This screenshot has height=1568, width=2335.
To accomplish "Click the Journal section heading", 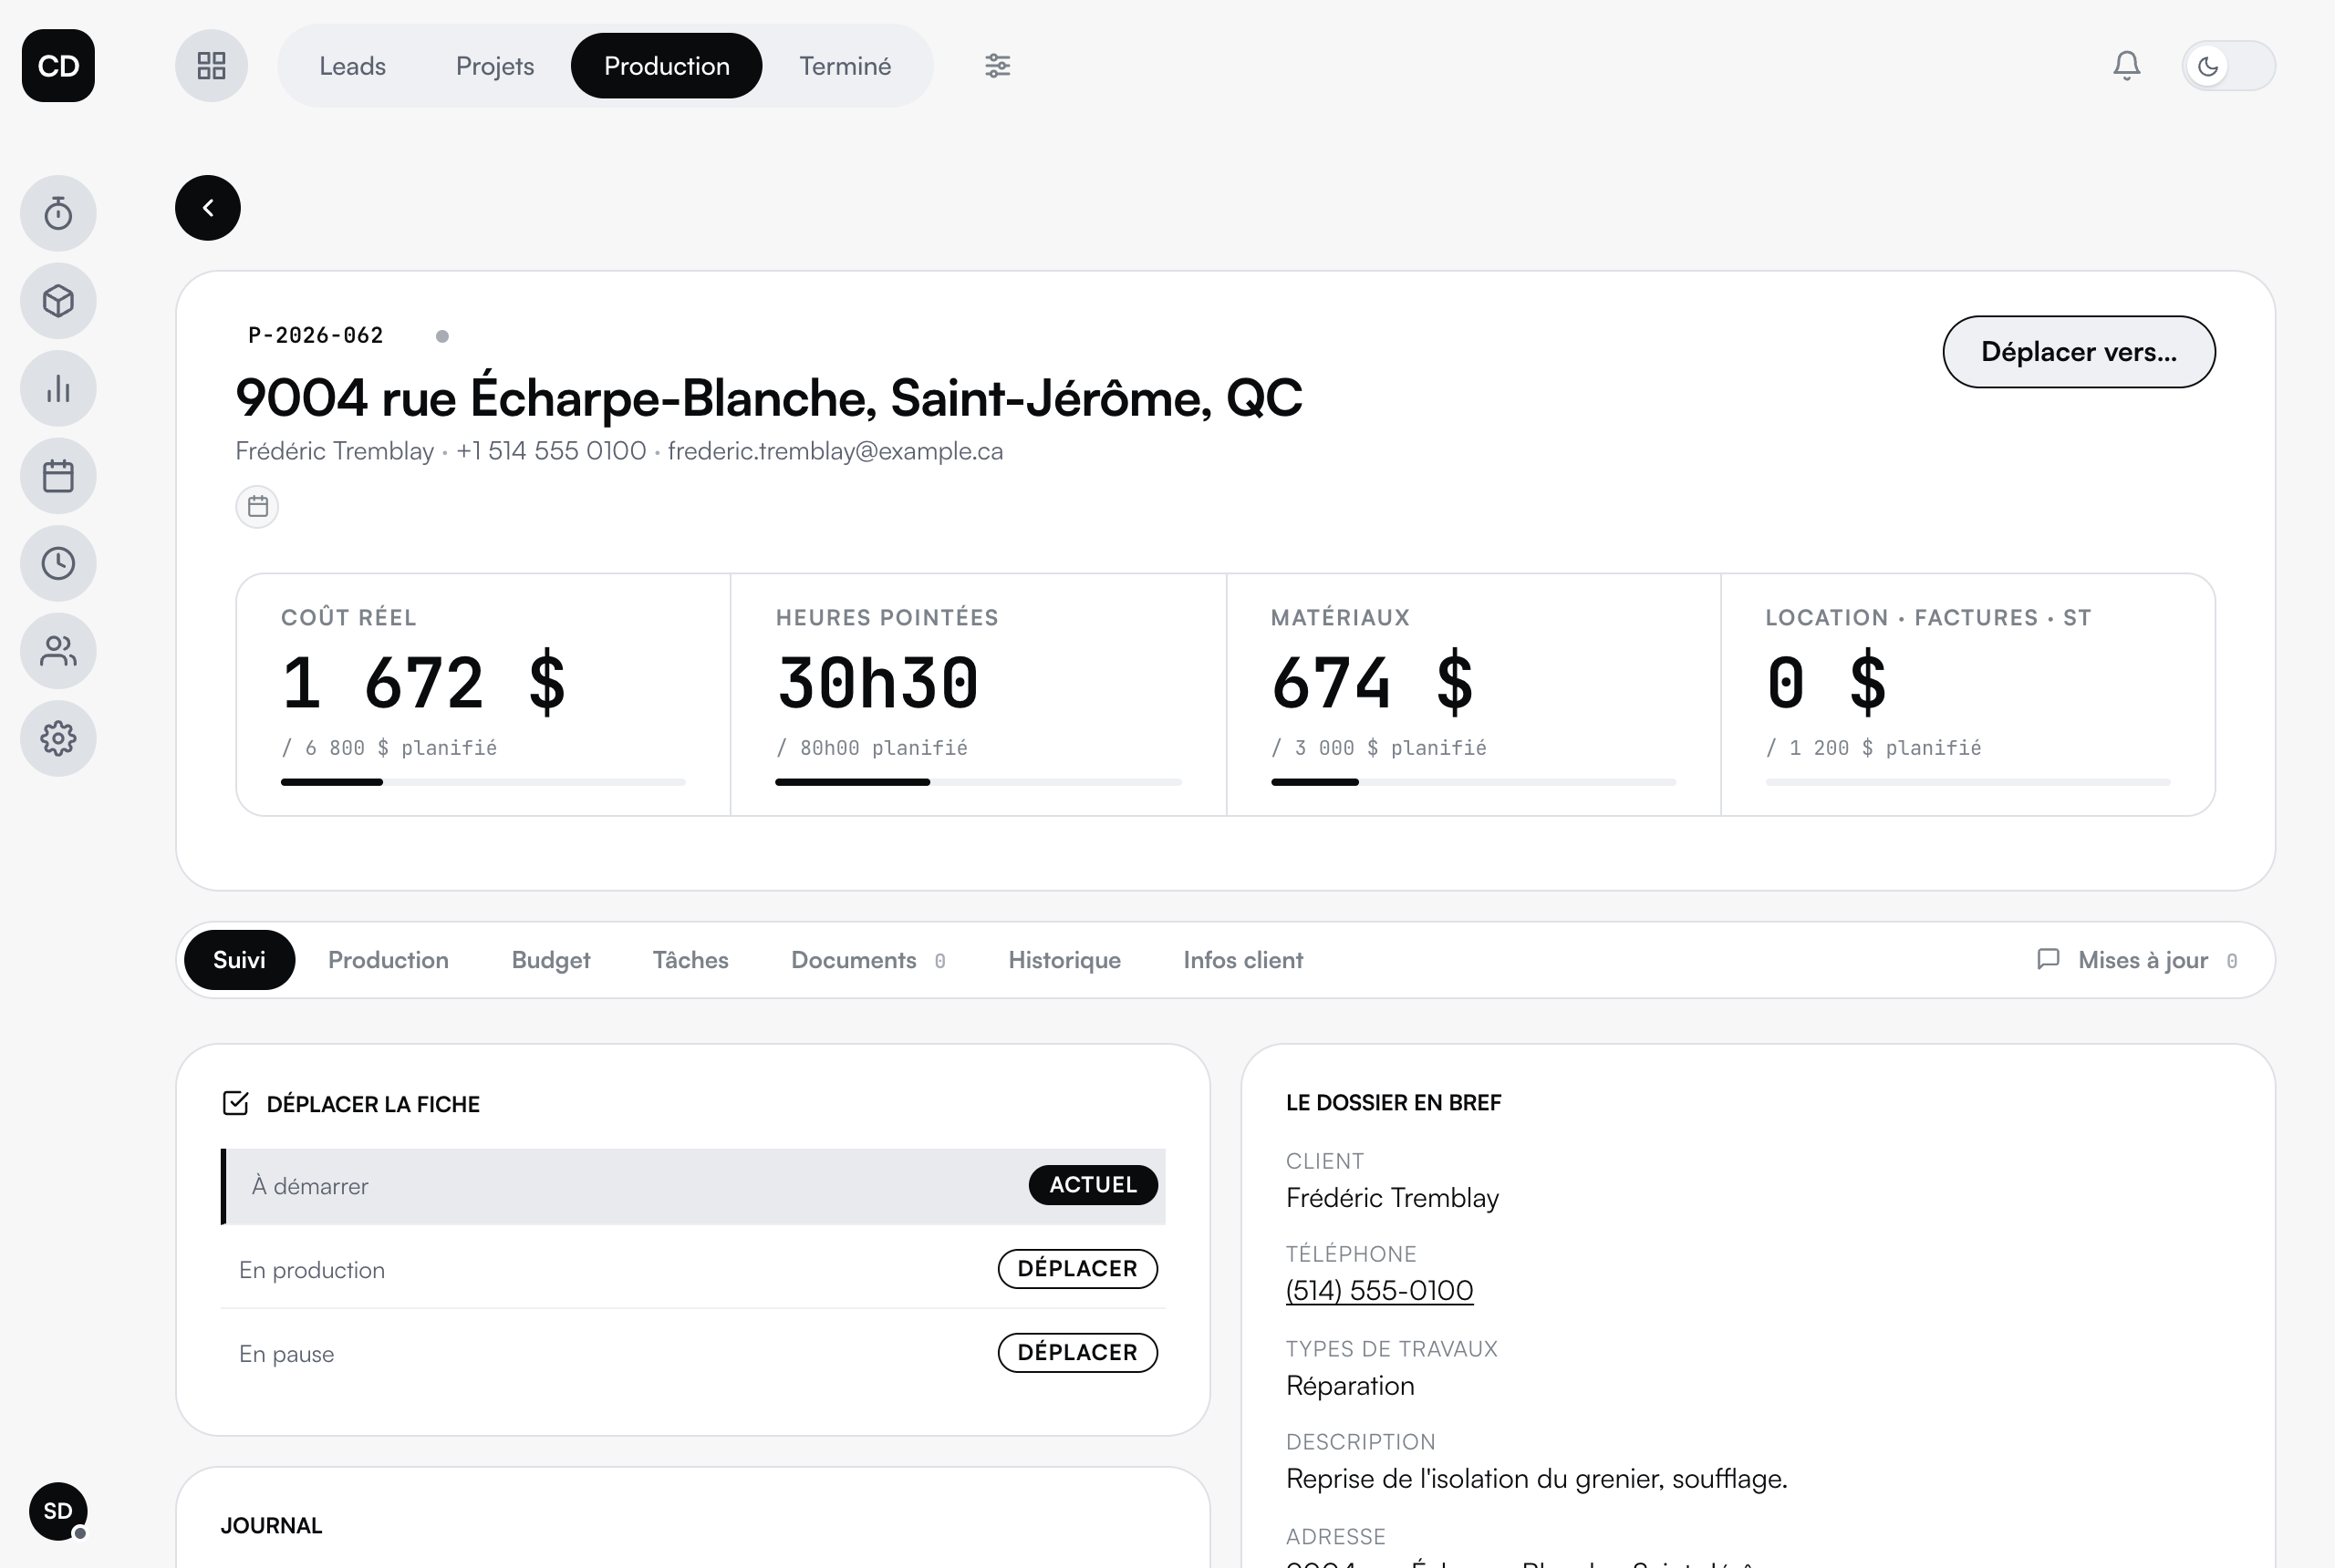I will 271,1525.
